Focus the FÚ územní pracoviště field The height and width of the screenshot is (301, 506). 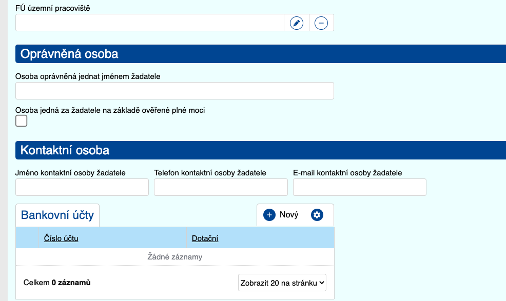click(x=149, y=23)
